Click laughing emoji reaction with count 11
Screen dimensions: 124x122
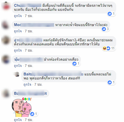coord(105,48)
